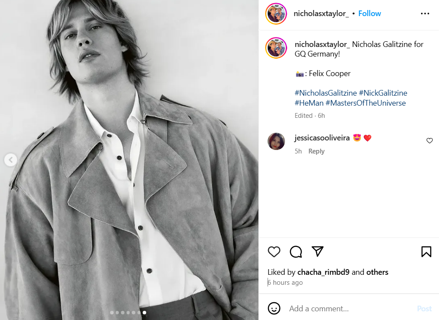The image size is (439, 320).
Task: Jump to first carousel dot indicator
Action: (112, 313)
